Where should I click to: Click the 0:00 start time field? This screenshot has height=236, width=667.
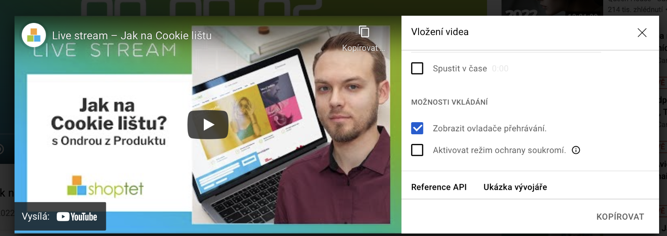tap(500, 69)
